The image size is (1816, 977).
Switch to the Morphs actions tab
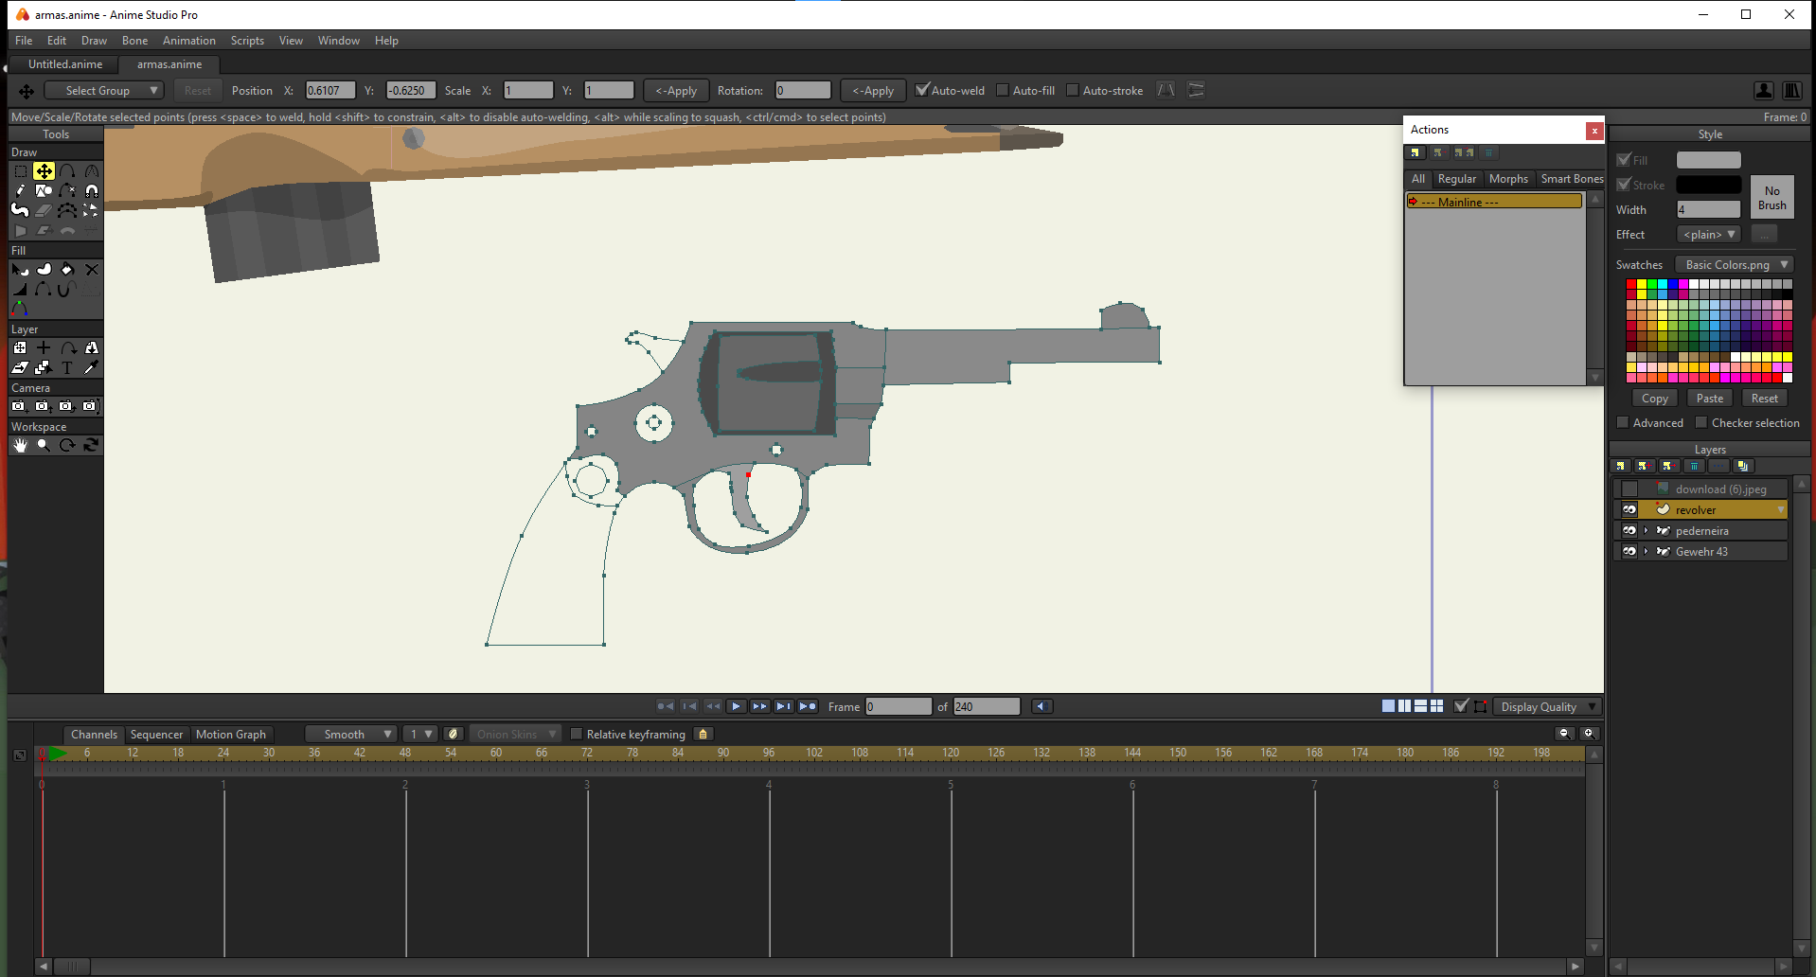pos(1507,179)
